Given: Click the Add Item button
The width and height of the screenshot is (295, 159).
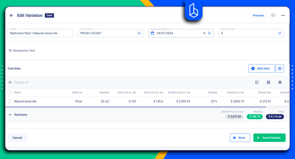Looking at the screenshot, I should coord(262,69).
